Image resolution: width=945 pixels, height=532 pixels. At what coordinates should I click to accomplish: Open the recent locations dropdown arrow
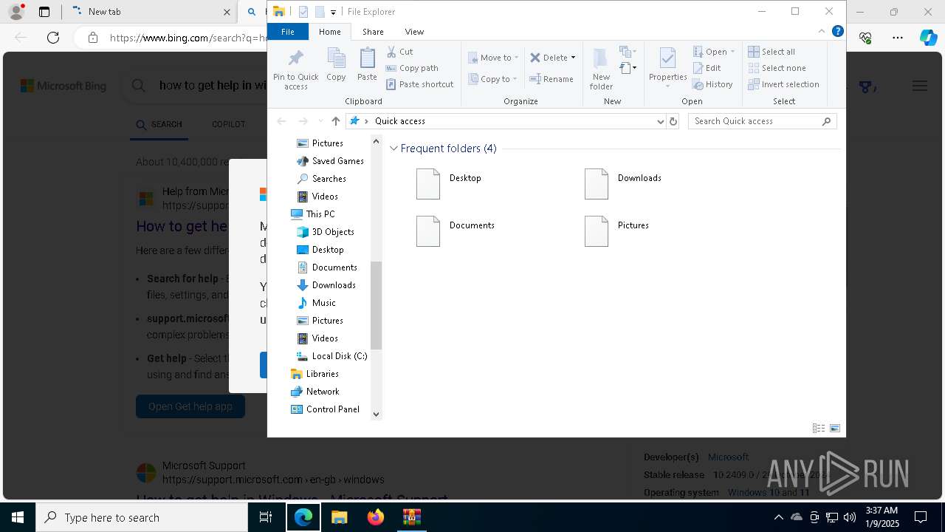click(x=320, y=121)
